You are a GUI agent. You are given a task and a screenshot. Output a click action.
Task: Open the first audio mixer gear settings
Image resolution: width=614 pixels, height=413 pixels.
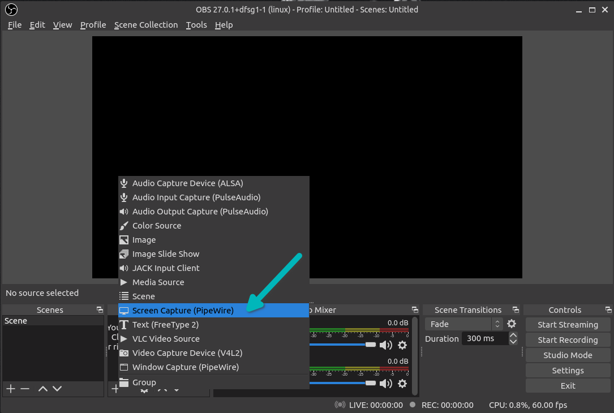pos(402,345)
